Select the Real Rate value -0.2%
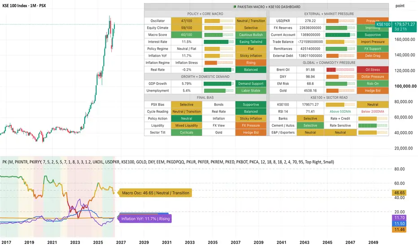 pyautogui.click(x=187, y=70)
